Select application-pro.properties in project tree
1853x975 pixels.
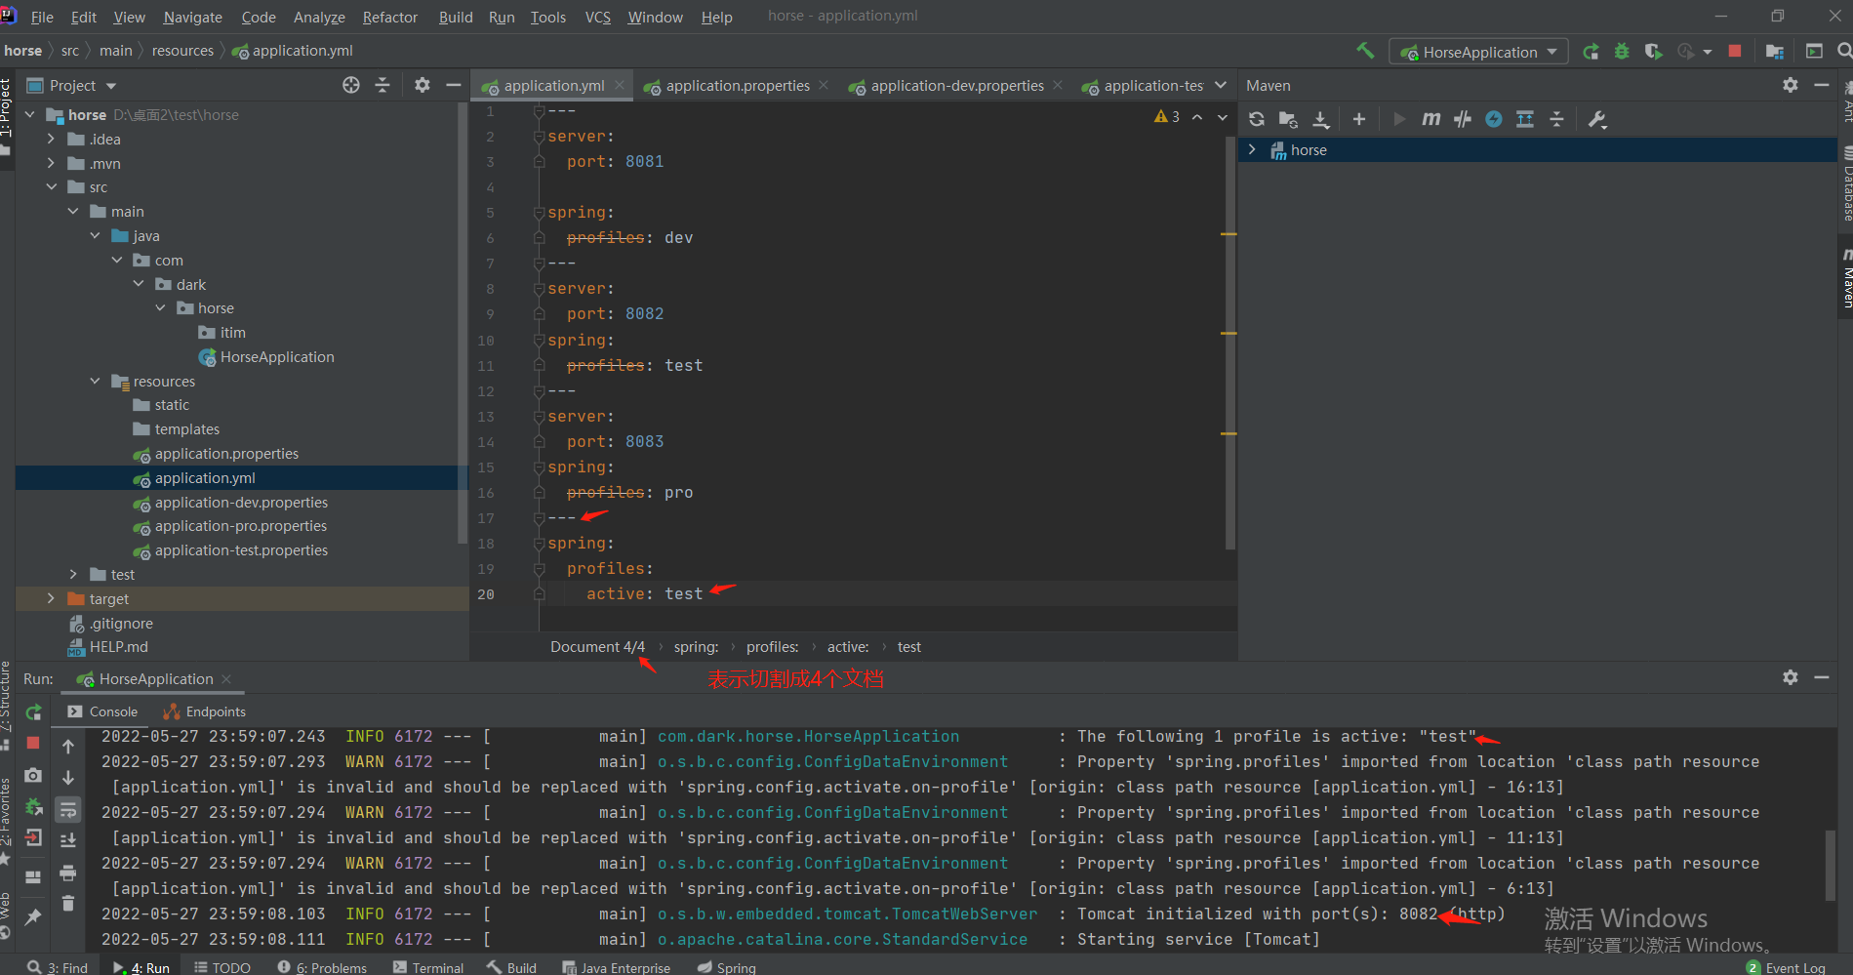pyautogui.click(x=240, y=526)
